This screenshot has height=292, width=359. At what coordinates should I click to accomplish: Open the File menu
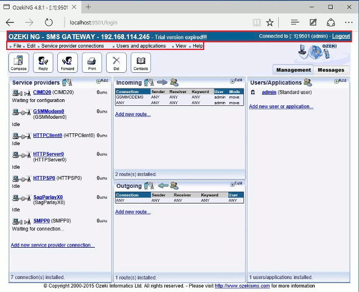pos(17,46)
